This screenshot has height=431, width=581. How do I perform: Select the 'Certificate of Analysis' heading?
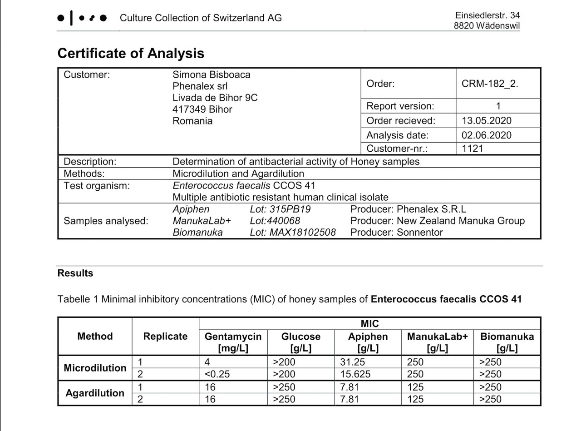coord(131,53)
